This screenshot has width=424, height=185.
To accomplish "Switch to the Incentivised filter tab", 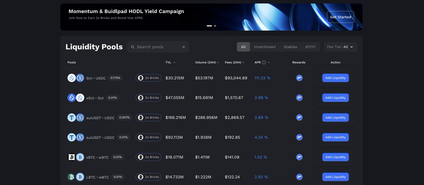I will 265,47.
